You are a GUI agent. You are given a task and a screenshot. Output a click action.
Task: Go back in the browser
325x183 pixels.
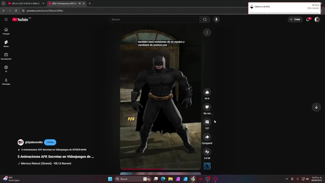pyautogui.click(x=4, y=11)
